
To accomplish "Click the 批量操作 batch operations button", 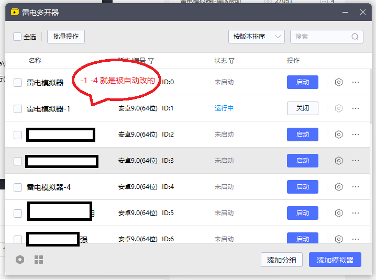I will point(66,37).
